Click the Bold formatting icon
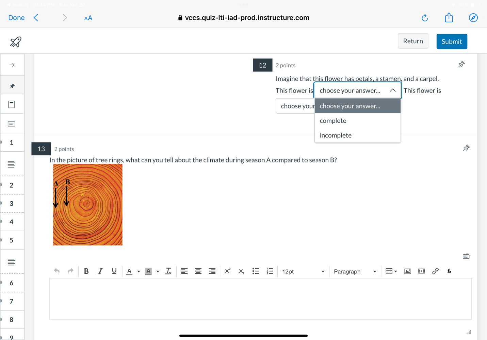 coord(86,271)
